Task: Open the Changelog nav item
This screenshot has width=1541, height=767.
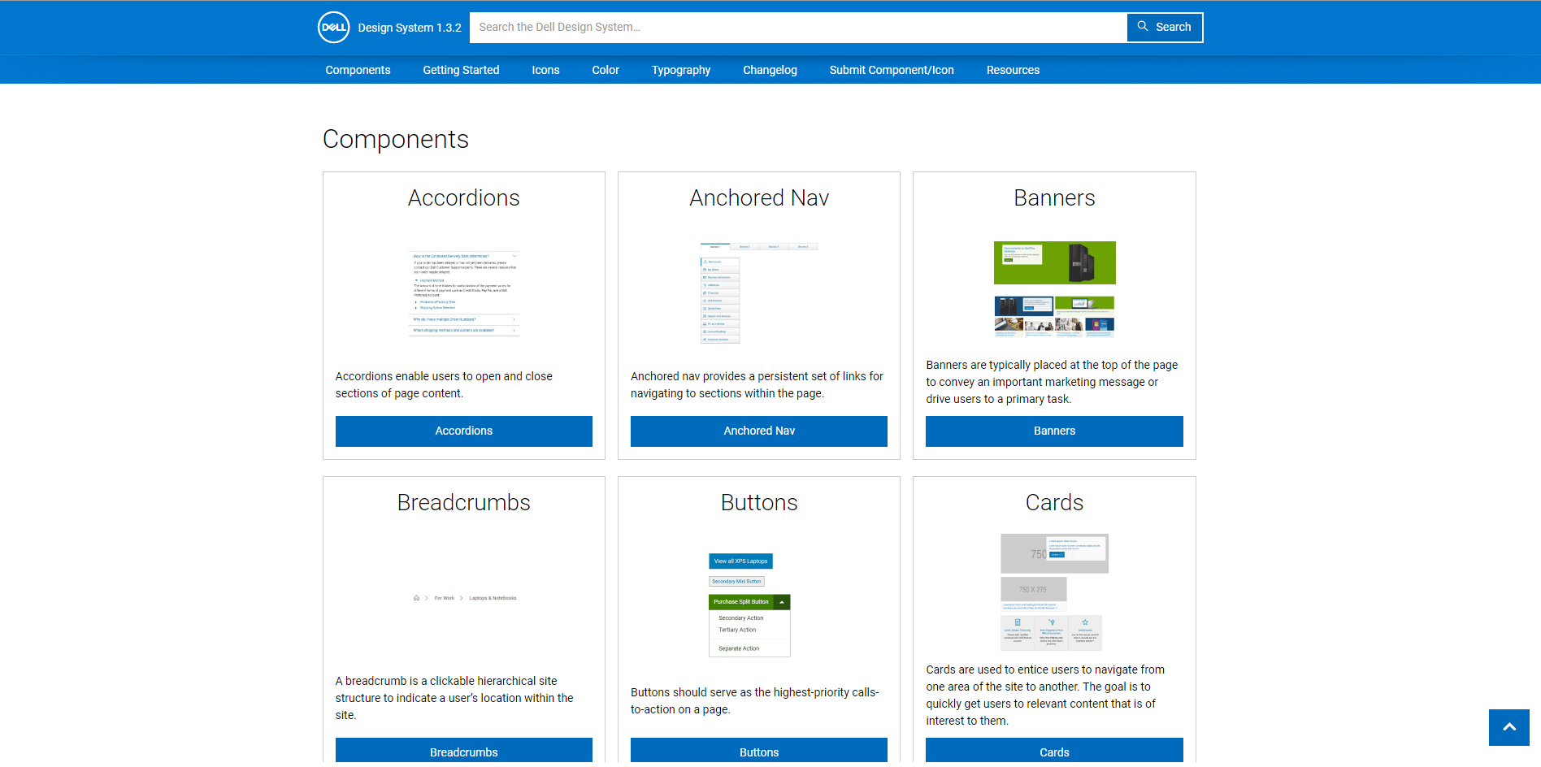Action: pyautogui.click(x=770, y=70)
